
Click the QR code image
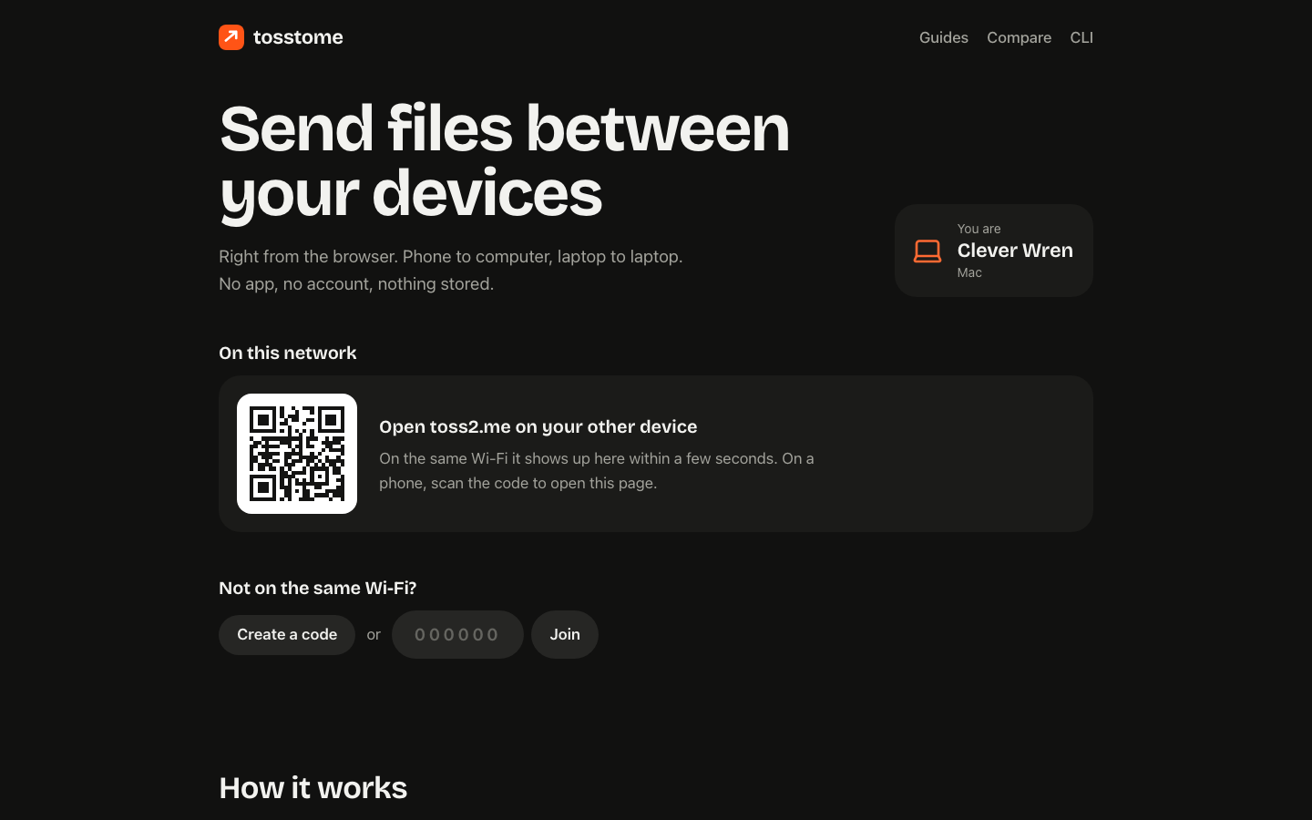pos(297,454)
